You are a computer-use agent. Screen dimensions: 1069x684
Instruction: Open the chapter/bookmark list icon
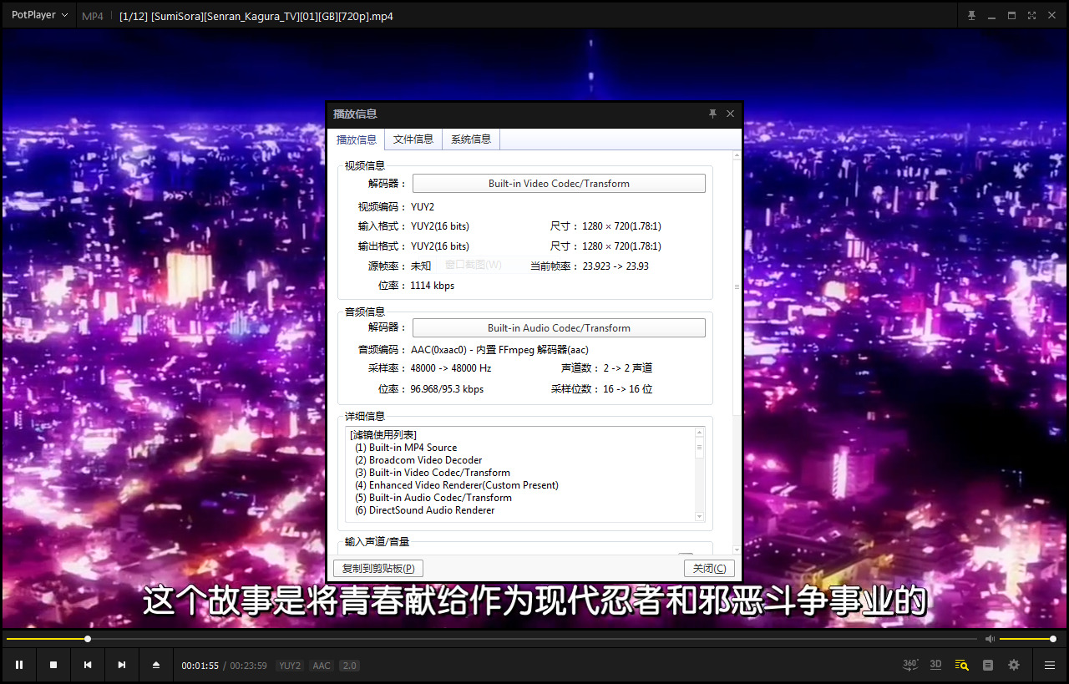pyautogui.click(x=988, y=665)
